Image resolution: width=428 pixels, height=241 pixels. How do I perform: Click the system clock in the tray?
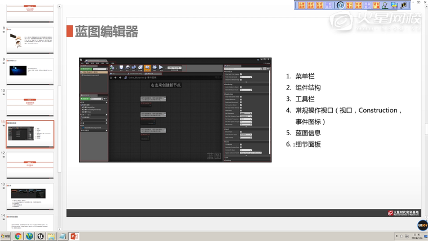[x=416, y=236]
